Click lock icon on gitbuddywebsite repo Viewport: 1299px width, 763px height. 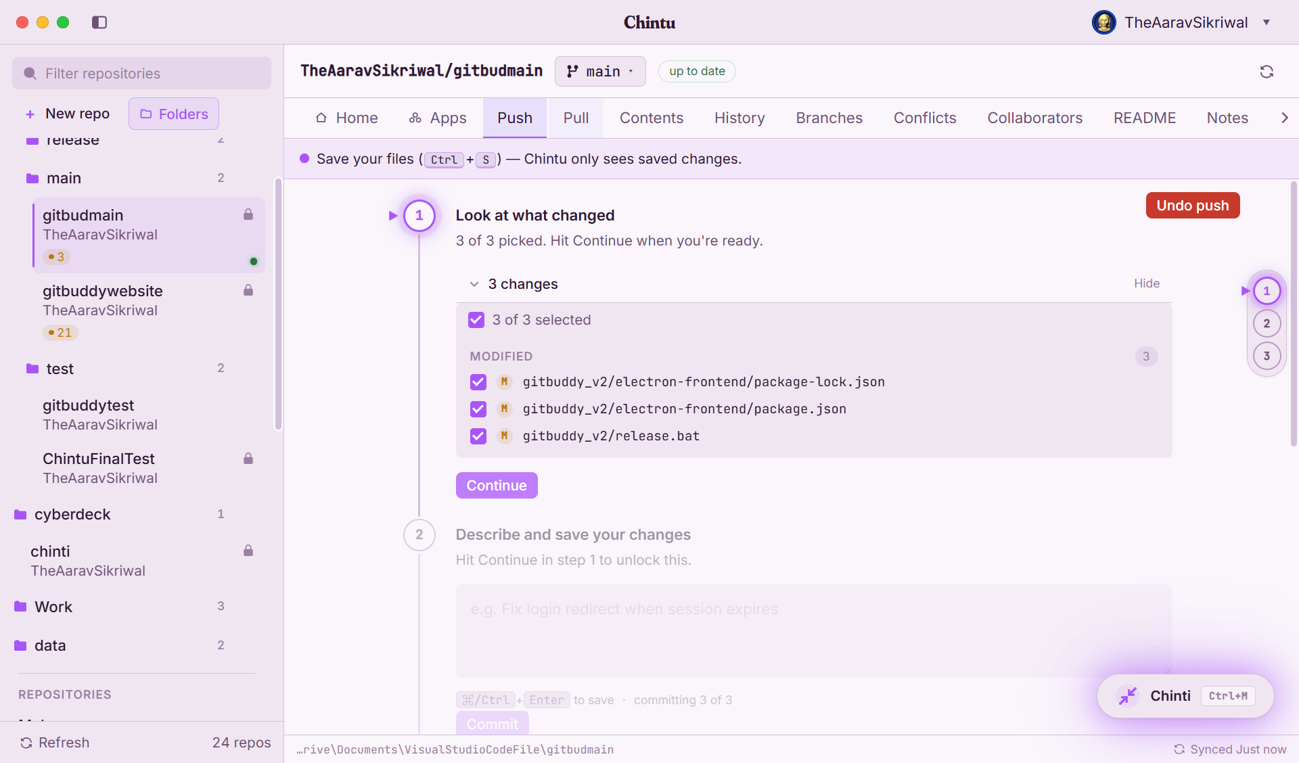pyautogui.click(x=248, y=290)
